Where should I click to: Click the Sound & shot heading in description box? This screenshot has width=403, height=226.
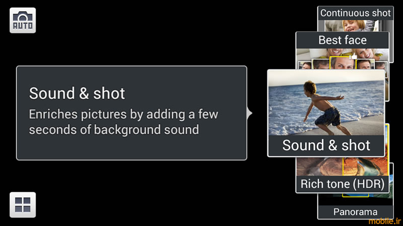(x=77, y=93)
